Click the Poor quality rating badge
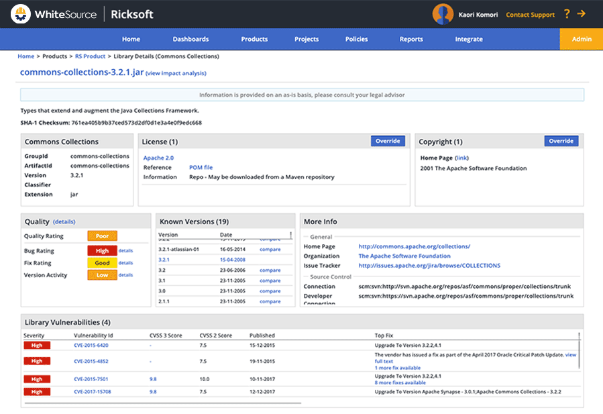The height and width of the screenshot is (414, 603). tap(103, 236)
